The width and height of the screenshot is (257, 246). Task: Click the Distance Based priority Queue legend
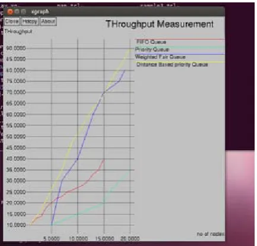[x=172, y=65]
